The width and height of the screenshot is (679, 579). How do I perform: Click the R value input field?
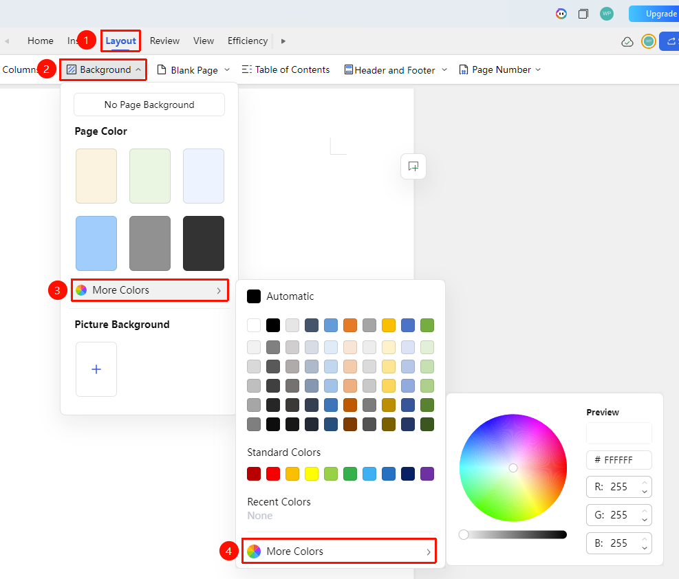619,488
